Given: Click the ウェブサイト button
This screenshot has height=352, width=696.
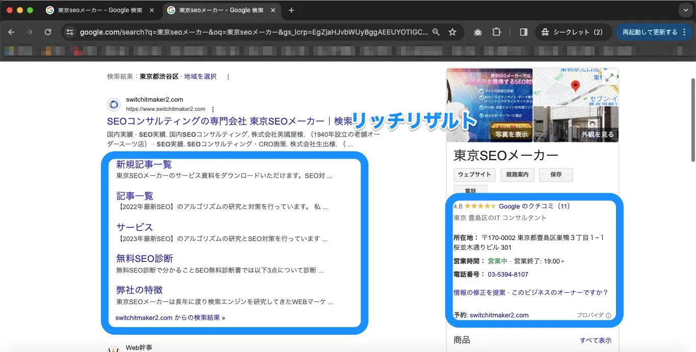Looking at the screenshot, I should click(x=474, y=174).
